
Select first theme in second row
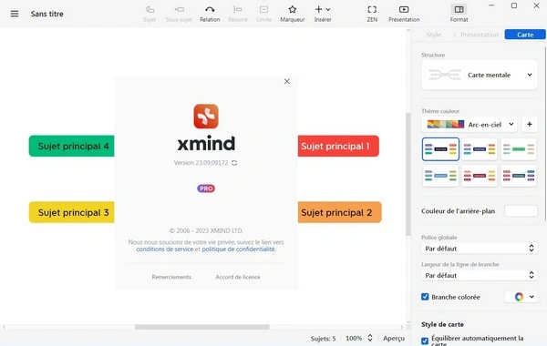pyautogui.click(x=440, y=176)
